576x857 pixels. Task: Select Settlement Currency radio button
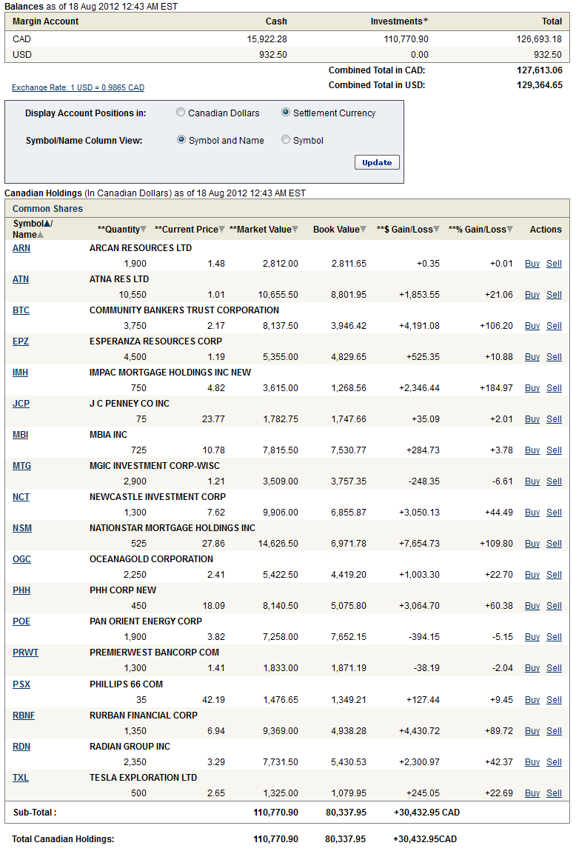pyautogui.click(x=286, y=113)
